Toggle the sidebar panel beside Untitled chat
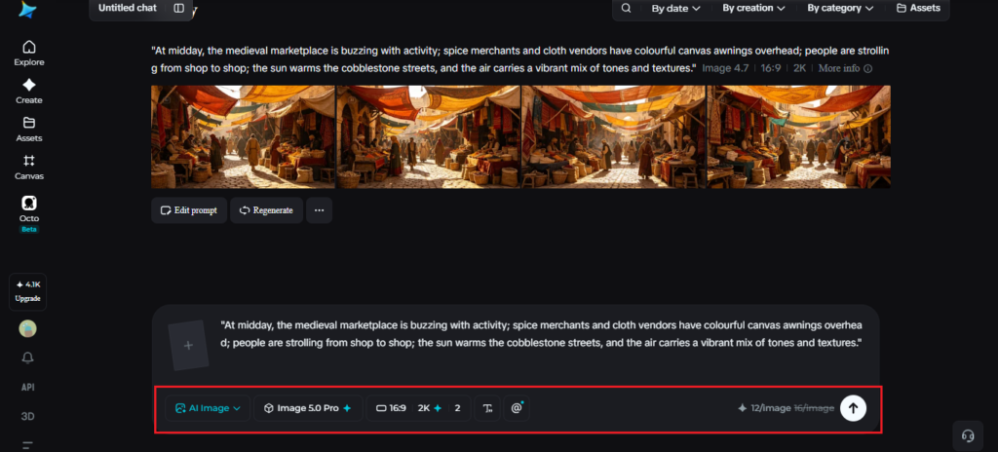 click(x=179, y=8)
